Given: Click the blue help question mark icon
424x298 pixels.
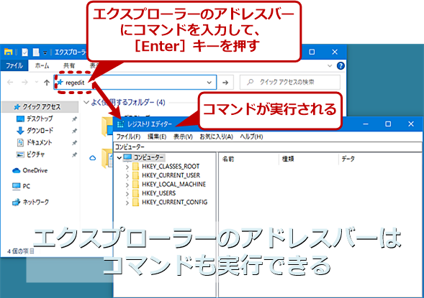Looking at the screenshot, I should point(340,65).
